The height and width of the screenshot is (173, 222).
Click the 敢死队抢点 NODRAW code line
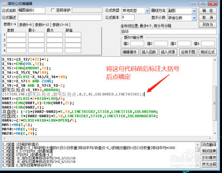pyautogui.click(x=31, y=90)
